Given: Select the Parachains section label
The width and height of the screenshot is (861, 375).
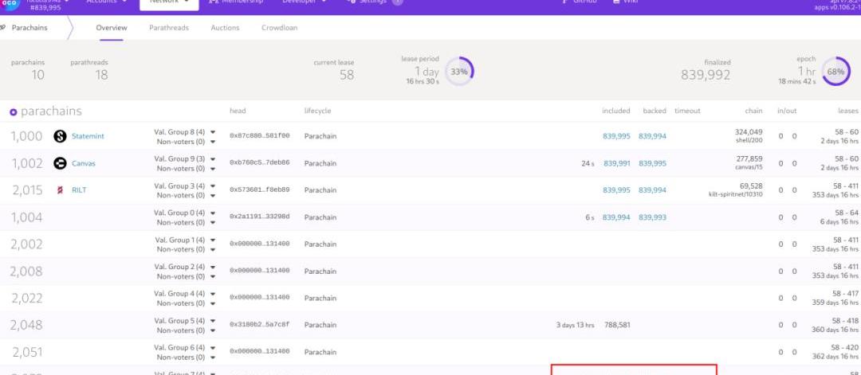Looking at the screenshot, I should (29, 27).
